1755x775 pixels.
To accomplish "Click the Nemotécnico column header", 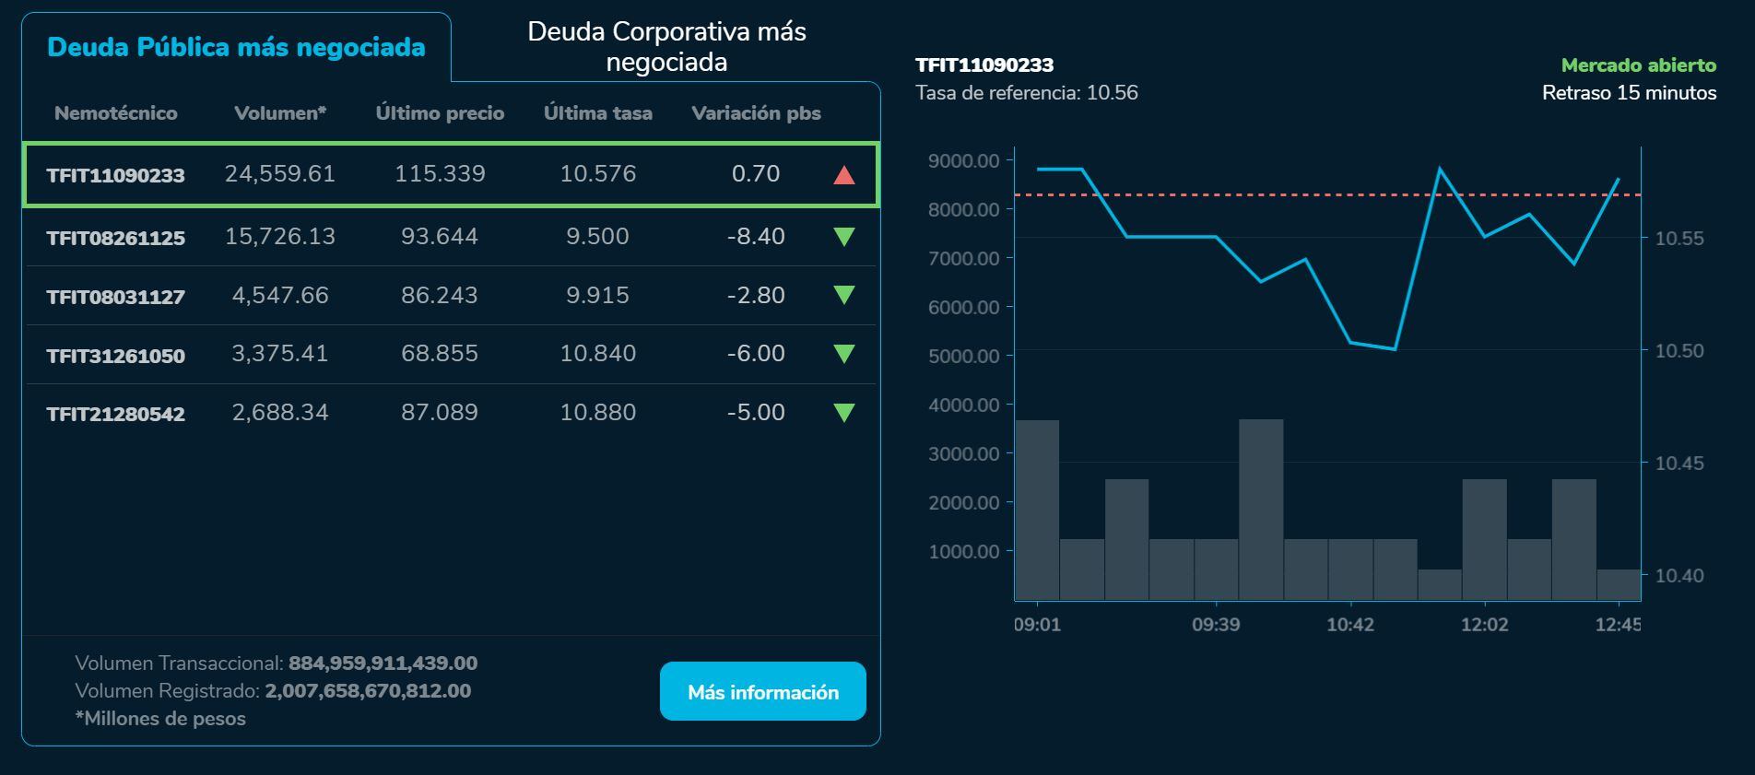I will 116,113.
